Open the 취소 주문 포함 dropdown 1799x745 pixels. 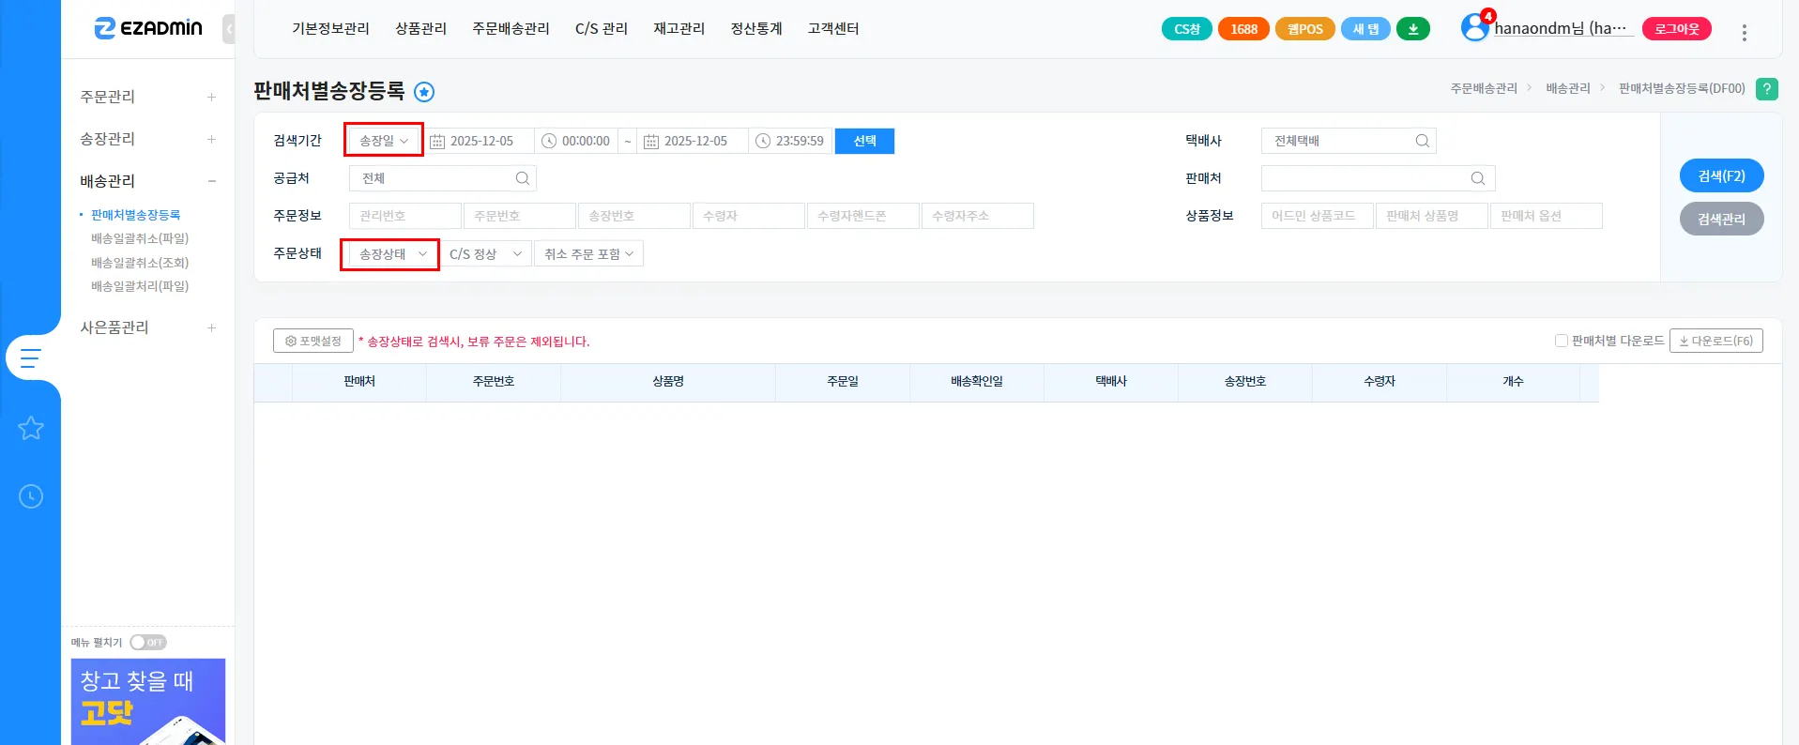(x=588, y=254)
